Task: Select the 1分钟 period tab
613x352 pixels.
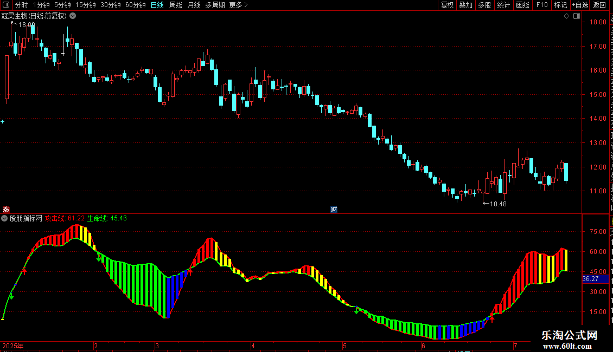Action: (41, 5)
